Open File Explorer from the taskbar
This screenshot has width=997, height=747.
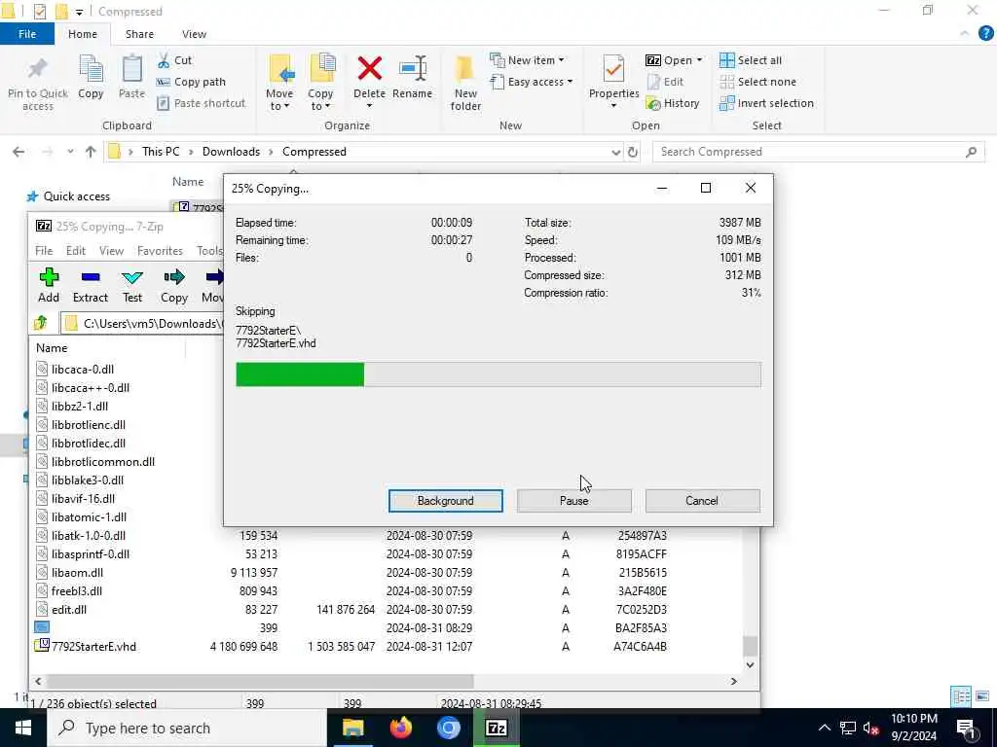pos(352,728)
